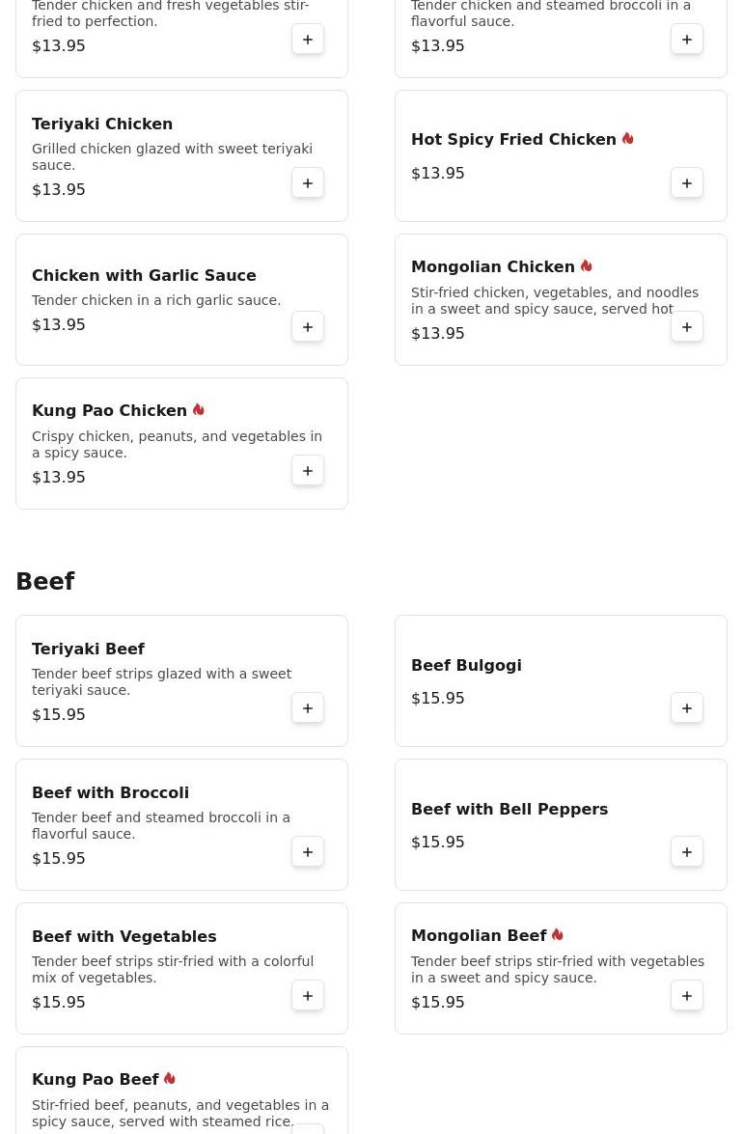The height and width of the screenshot is (1134, 743).
Task: Open the Kung Pao Beef item title
Action: point(96,1080)
